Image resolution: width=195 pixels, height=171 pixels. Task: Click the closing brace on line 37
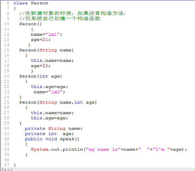point(15,165)
